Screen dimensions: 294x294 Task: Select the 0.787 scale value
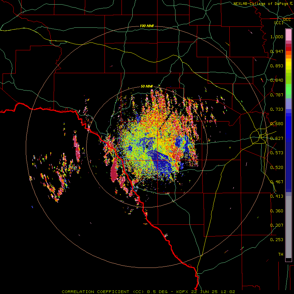(277, 95)
